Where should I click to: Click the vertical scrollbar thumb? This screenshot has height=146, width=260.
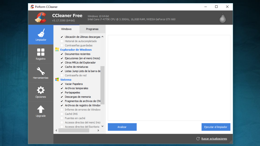click(x=102, y=85)
